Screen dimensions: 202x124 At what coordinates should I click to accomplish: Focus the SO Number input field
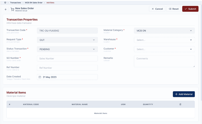click(67, 59)
